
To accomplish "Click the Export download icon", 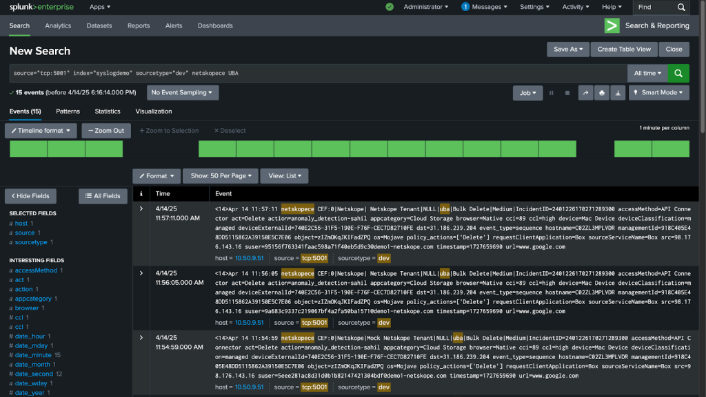I will point(618,93).
